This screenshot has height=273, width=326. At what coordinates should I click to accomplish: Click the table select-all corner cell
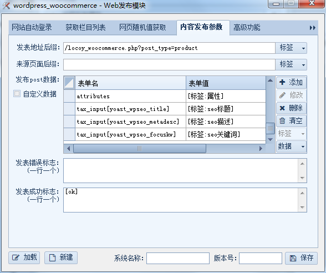pyautogui.click(x=69, y=83)
